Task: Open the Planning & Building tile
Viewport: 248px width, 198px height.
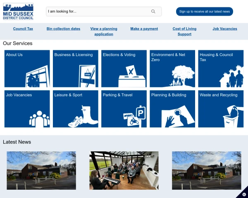Action: [x=172, y=109]
